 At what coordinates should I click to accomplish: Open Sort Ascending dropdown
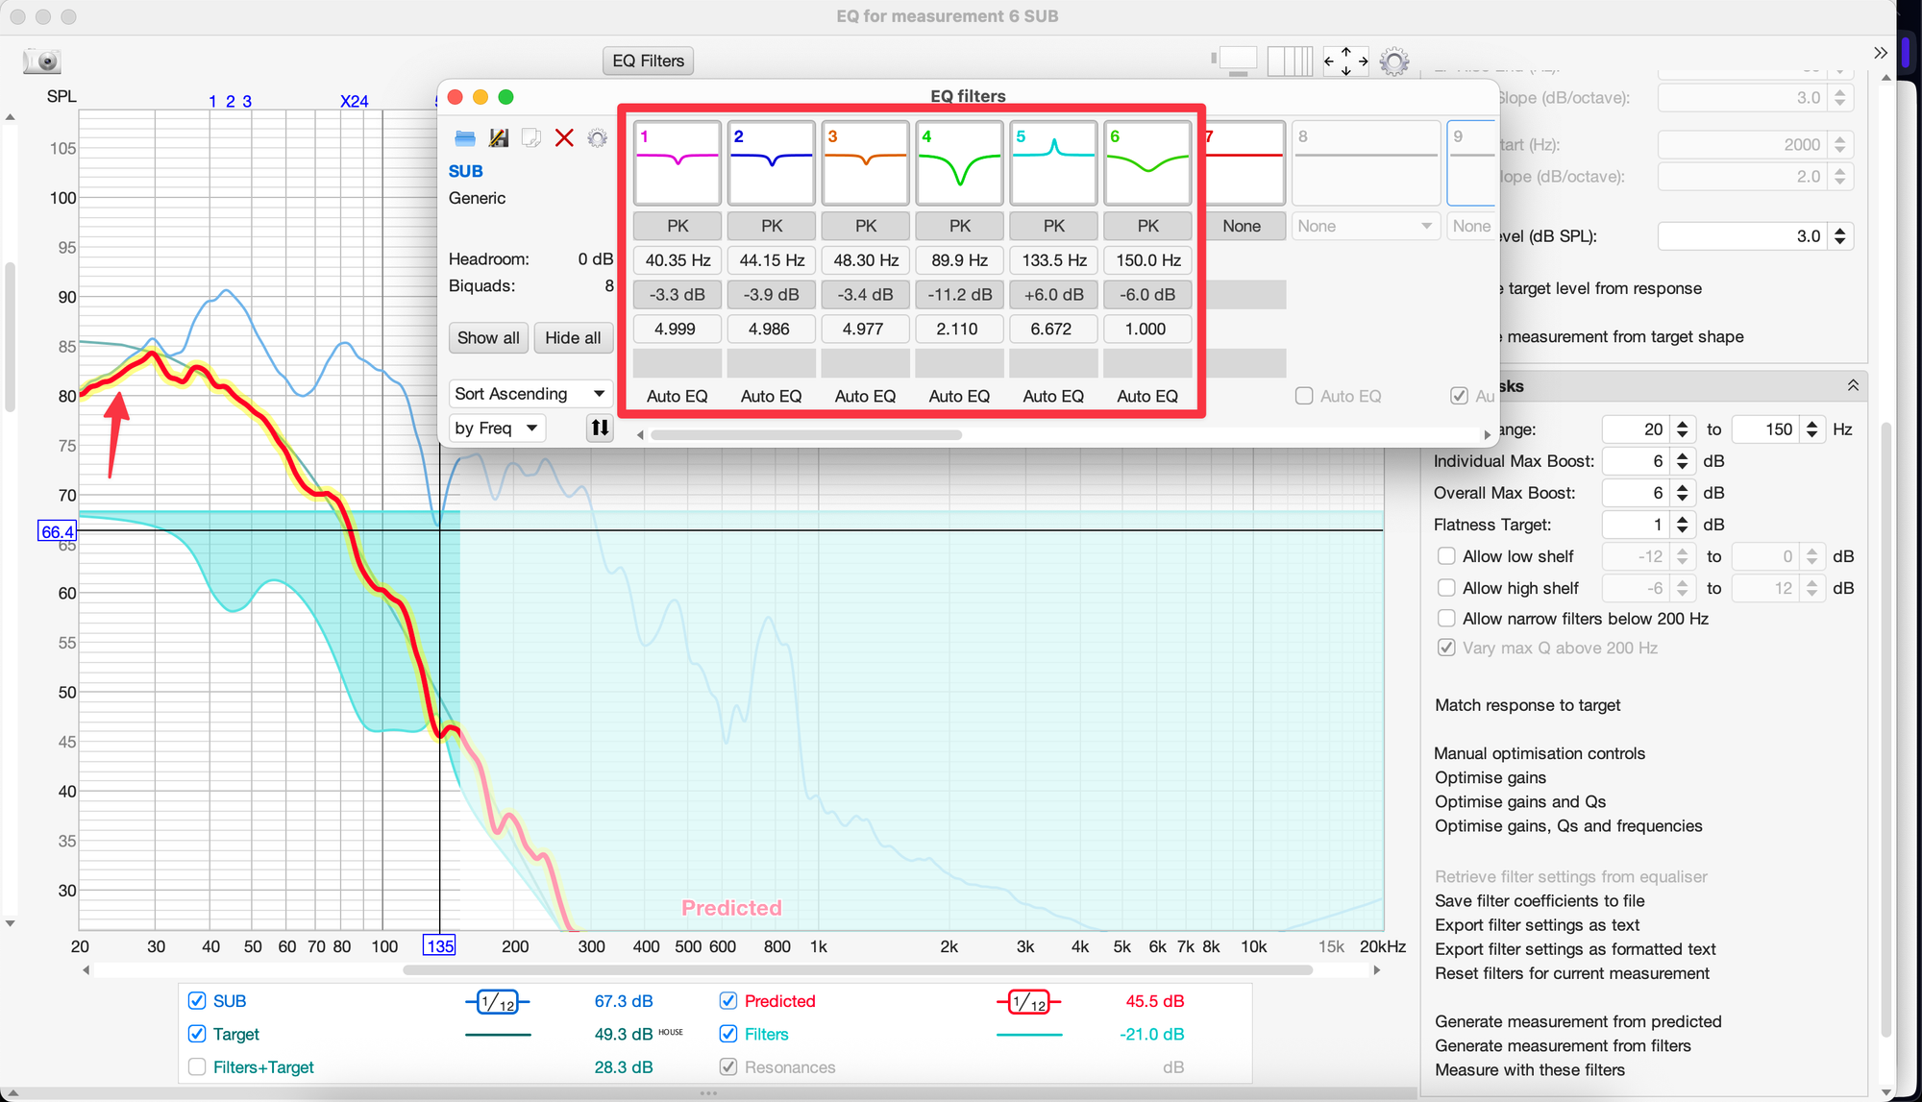[530, 394]
